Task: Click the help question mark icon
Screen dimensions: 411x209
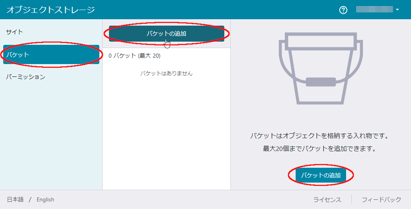Action: click(x=343, y=10)
